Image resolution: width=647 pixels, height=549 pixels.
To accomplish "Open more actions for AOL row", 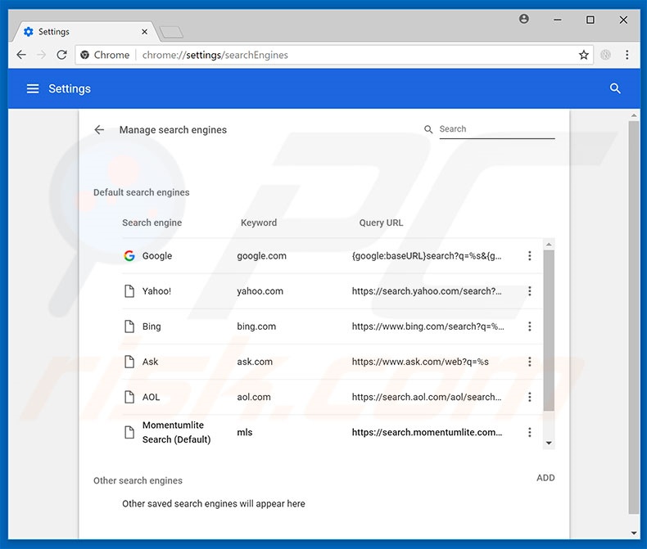I will [x=529, y=398].
